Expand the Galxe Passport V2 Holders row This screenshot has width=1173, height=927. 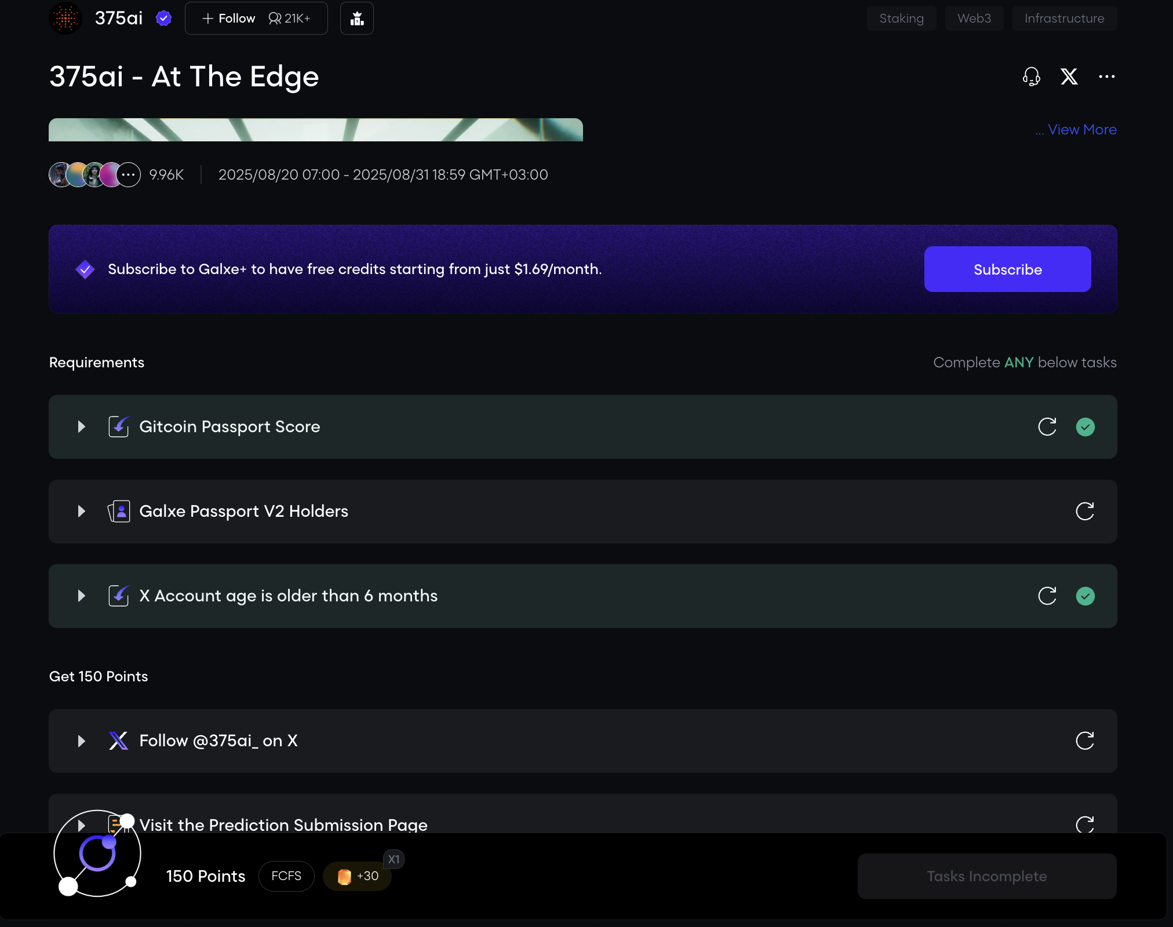[x=81, y=512]
